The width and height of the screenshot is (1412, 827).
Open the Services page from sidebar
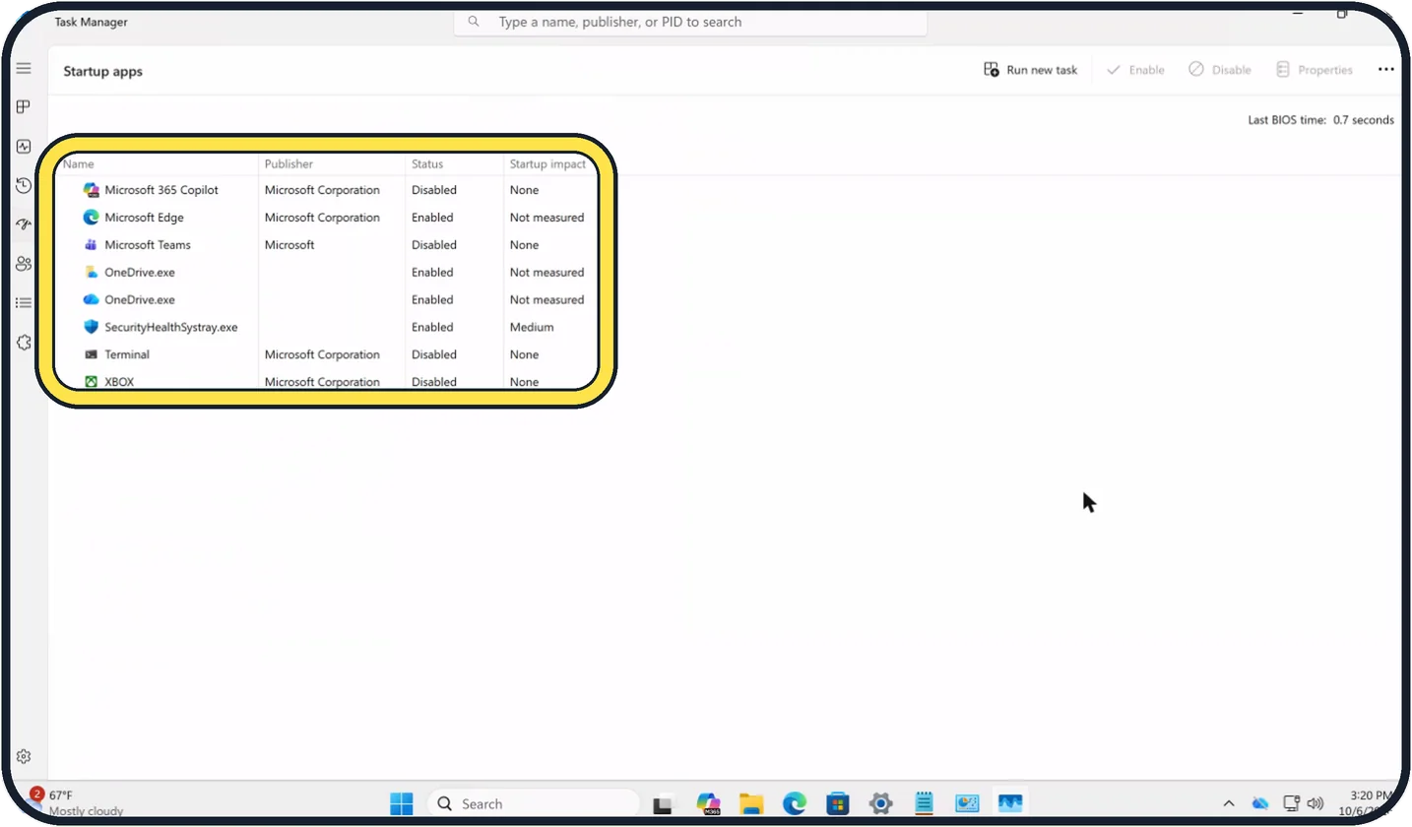pos(24,343)
